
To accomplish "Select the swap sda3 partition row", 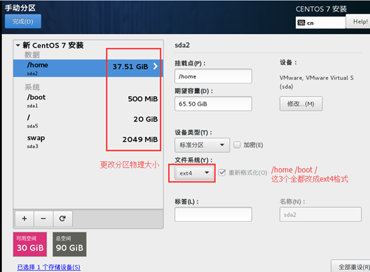I will click(x=88, y=142).
